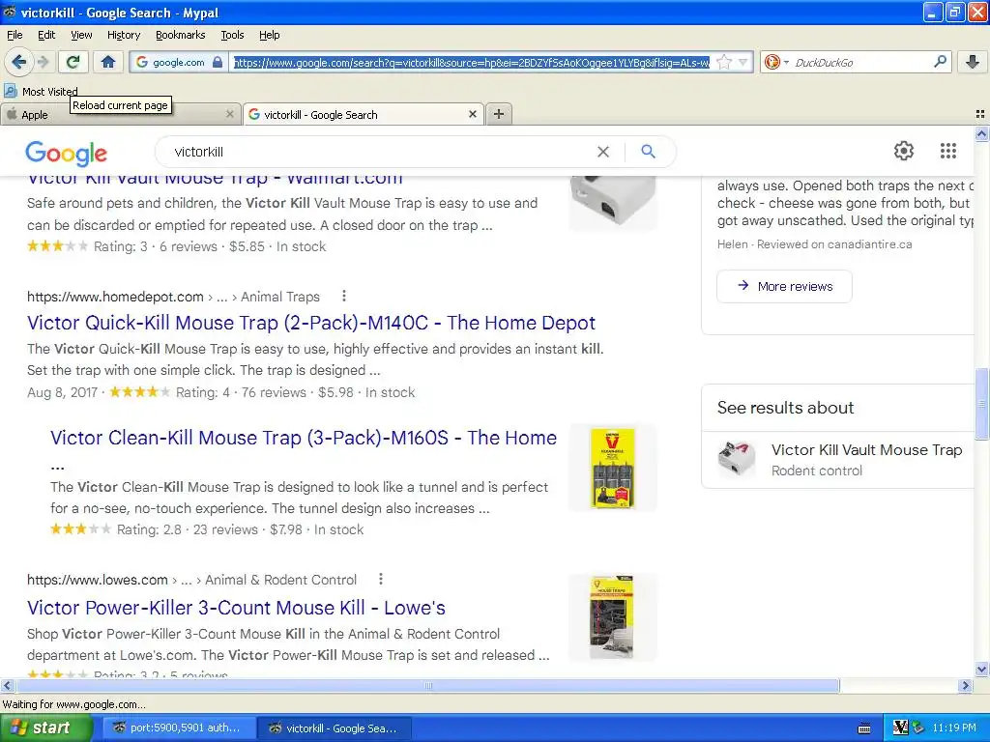The width and height of the screenshot is (990, 742).
Task: Open the Most Visited bookmarks folder
Action: click(x=41, y=92)
